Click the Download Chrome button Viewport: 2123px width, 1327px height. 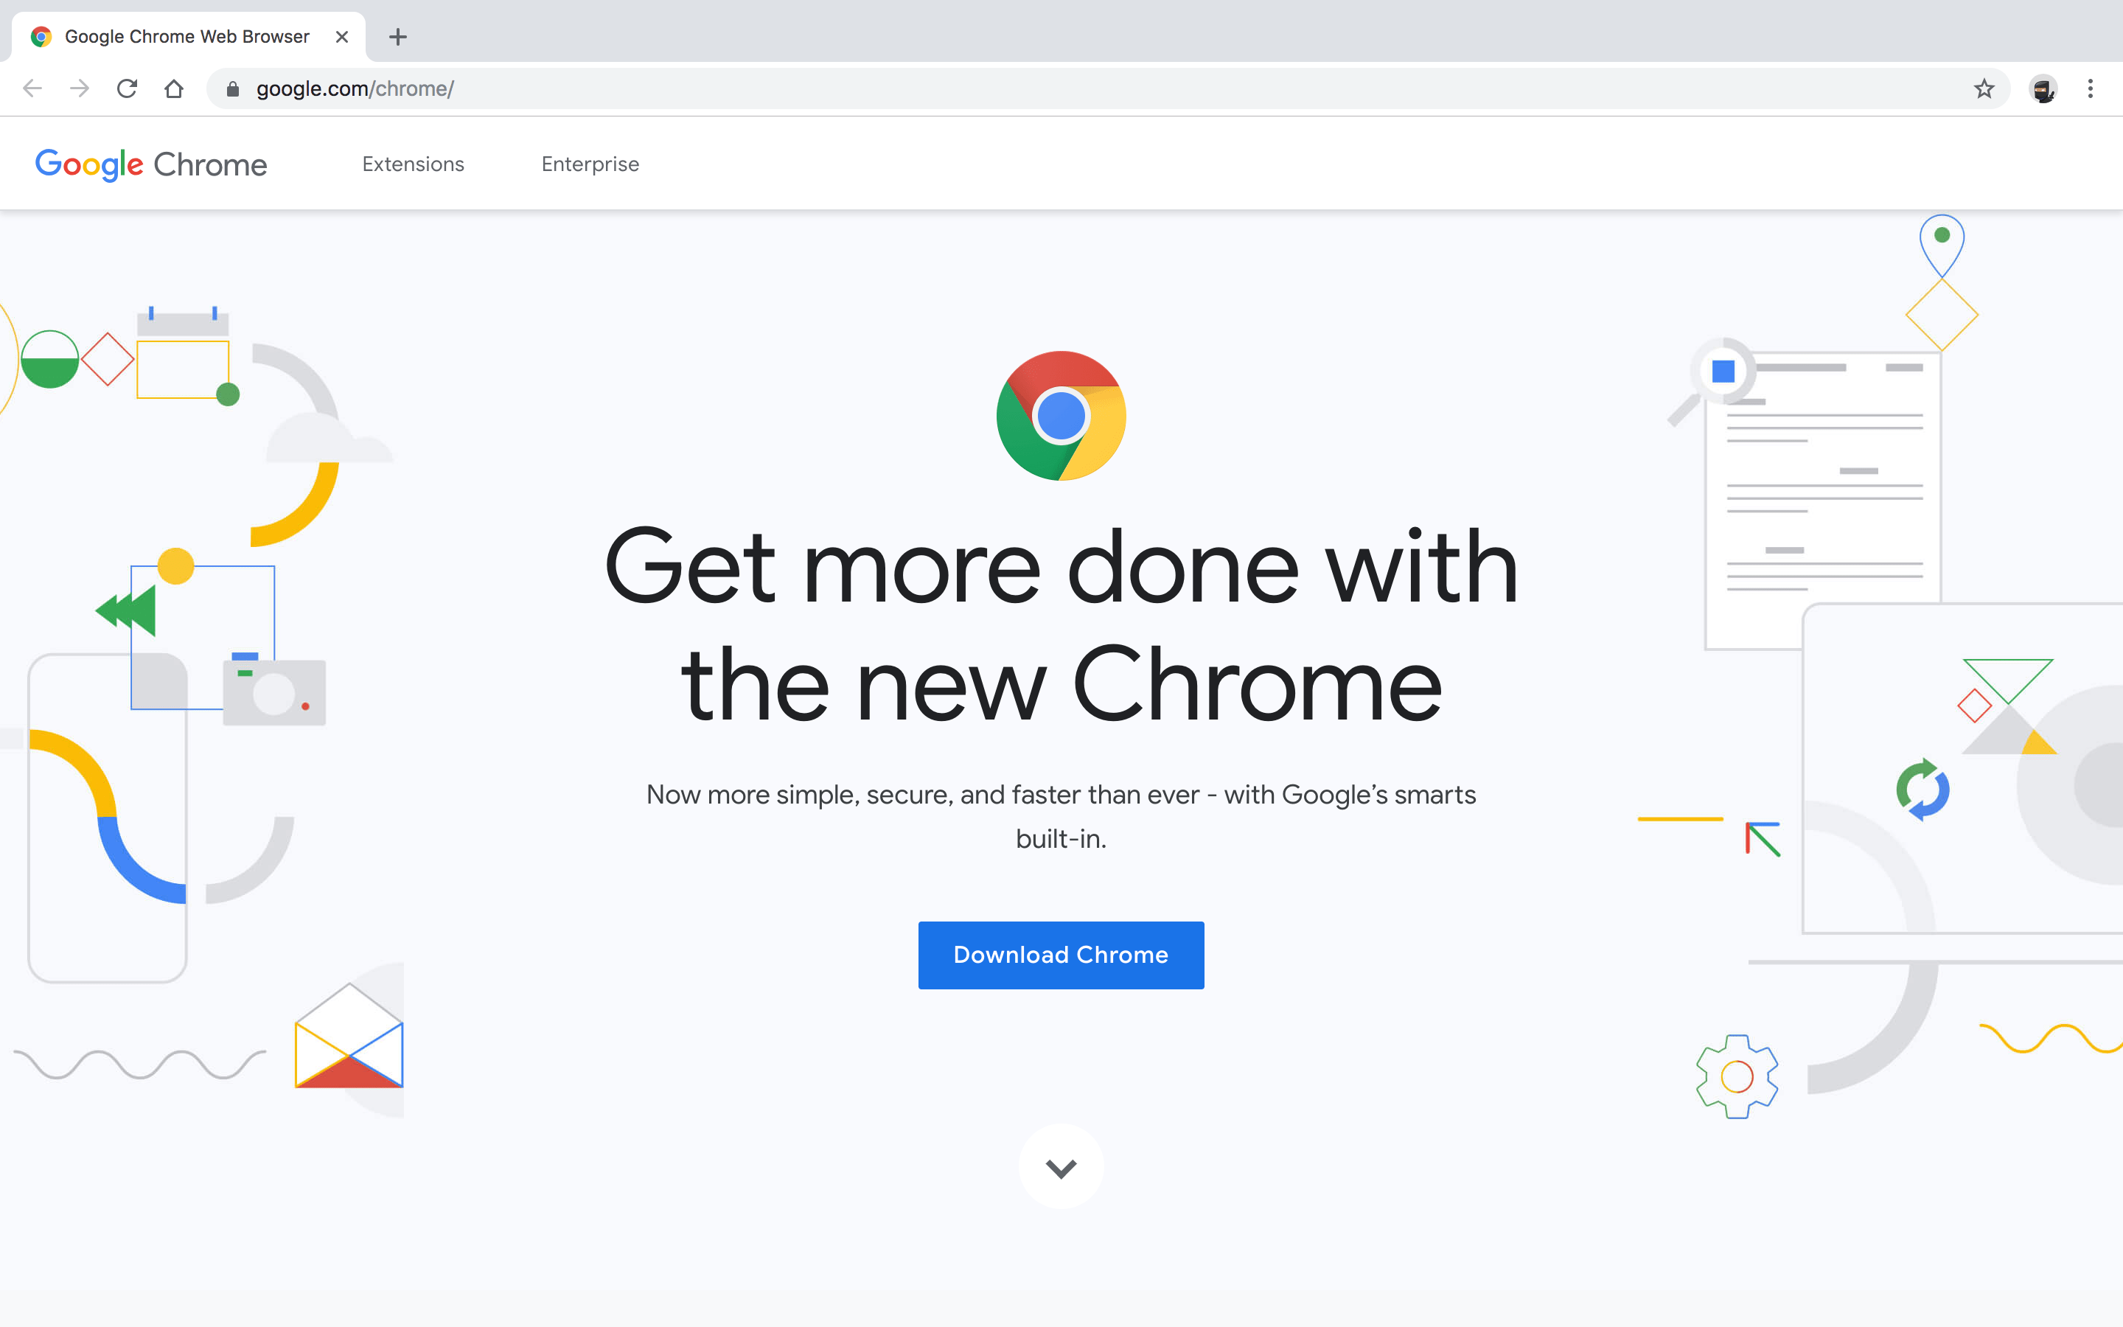pyautogui.click(x=1061, y=954)
